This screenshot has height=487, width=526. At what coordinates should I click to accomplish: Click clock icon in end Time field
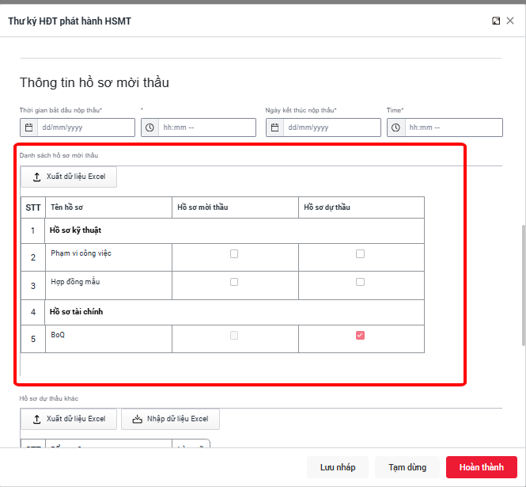coord(396,127)
